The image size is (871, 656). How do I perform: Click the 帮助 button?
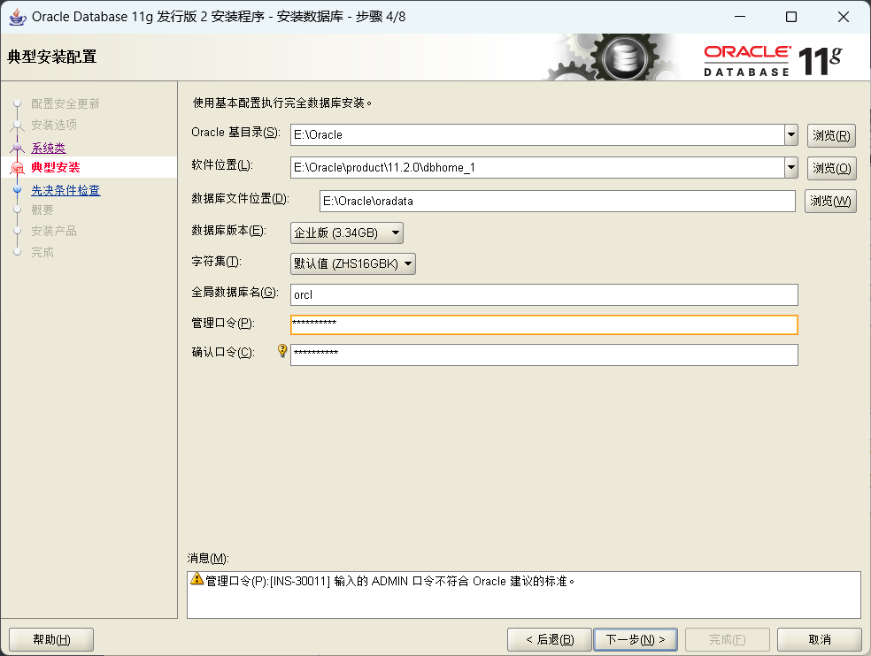[50, 638]
